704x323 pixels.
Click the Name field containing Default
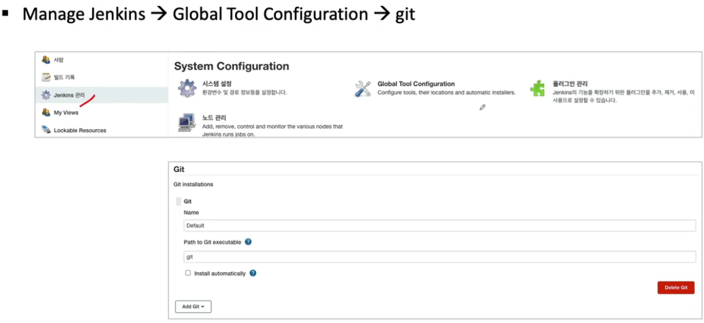click(x=439, y=226)
